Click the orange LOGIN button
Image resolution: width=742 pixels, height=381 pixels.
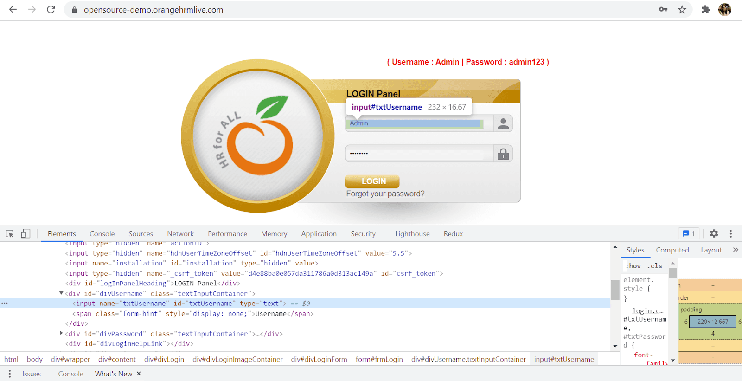372,181
